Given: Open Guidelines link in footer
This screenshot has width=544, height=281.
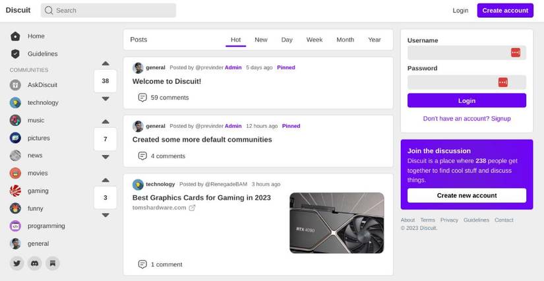Looking at the screenshot, I should coord(476,220).
